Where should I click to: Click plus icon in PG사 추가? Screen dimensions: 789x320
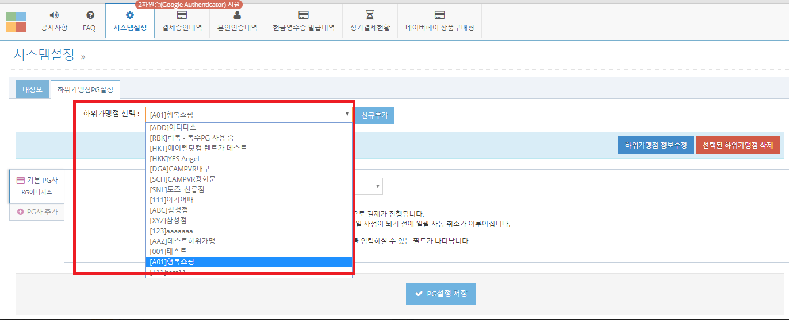pyautogui.click(x=21, y=212)
